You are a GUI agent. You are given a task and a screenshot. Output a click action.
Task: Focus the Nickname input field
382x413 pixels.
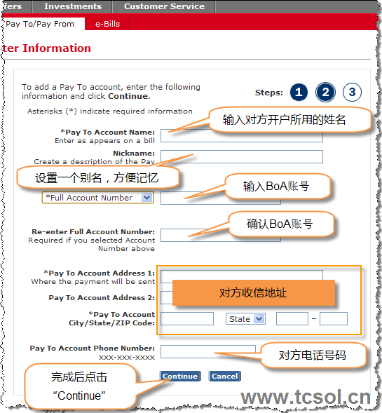point(242,157)
